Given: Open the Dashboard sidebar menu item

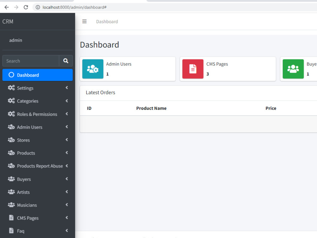Looking at the screenshot, I should [x=37, y=75].
